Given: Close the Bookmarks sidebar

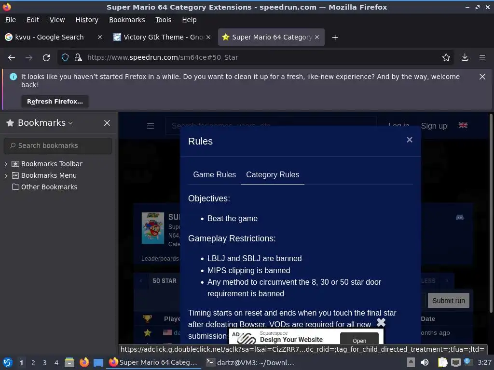Looking at the screenshot, I should pyautogui.click(x=107, y=123).
